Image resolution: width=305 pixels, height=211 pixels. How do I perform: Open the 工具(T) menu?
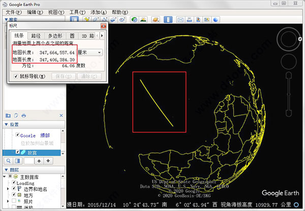point(77,12)
